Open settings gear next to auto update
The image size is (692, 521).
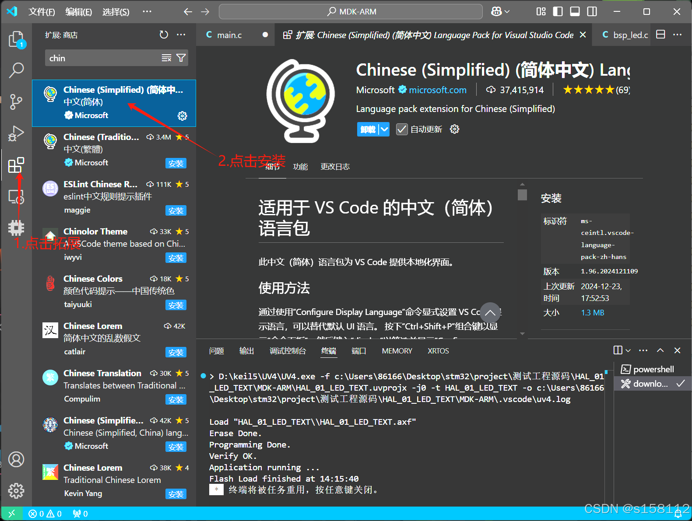[x=454, y=129]
